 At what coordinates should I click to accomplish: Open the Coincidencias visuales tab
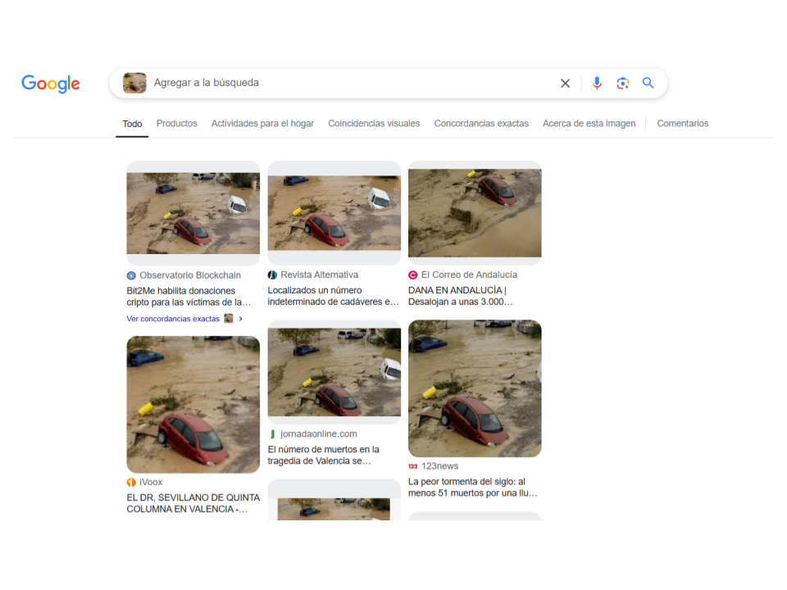tap(374, 124)
